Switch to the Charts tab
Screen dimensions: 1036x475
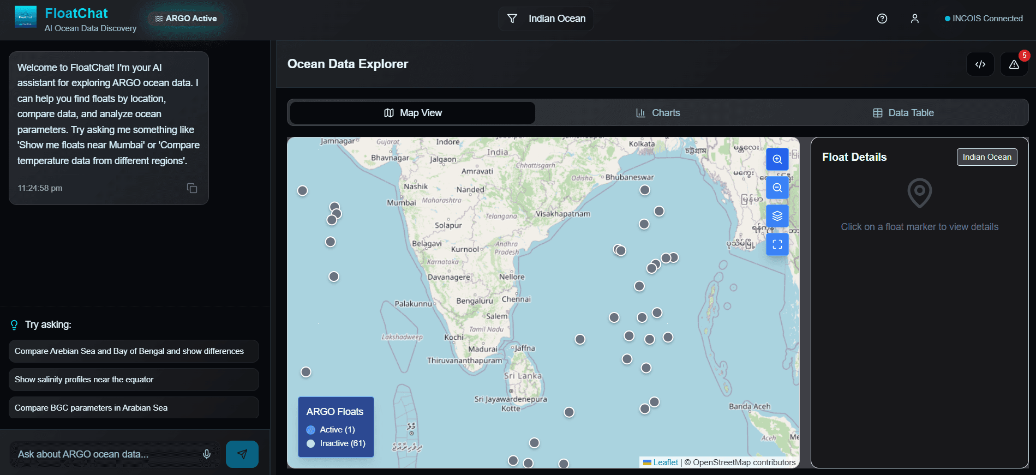click(658, 113)
